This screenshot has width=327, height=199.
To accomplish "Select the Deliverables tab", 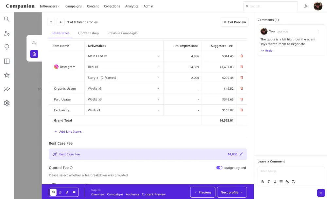I will 60,33.
